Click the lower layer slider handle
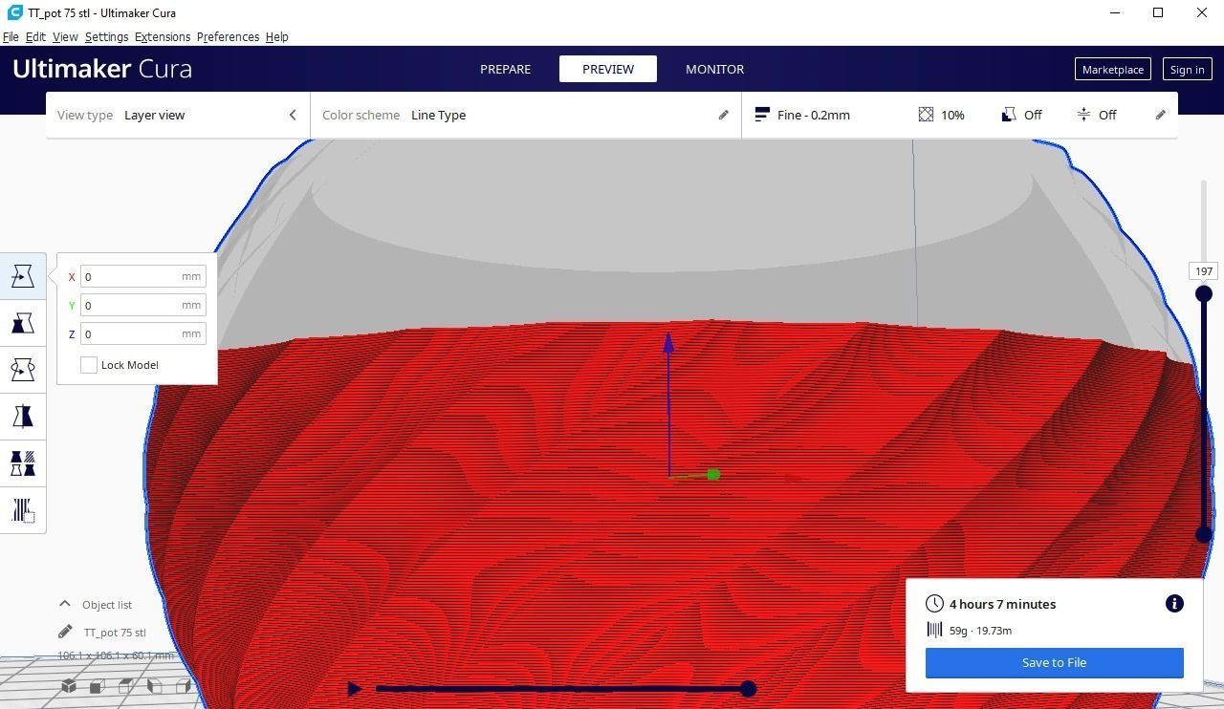The width and height of the screenshot is (1224, 709). 1204,535
